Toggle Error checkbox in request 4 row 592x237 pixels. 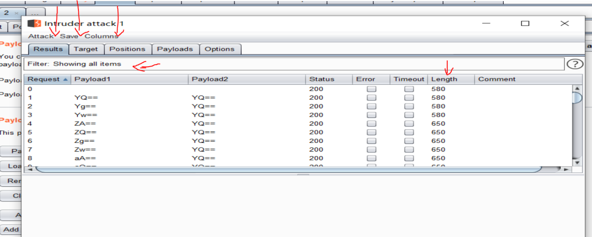372,124
